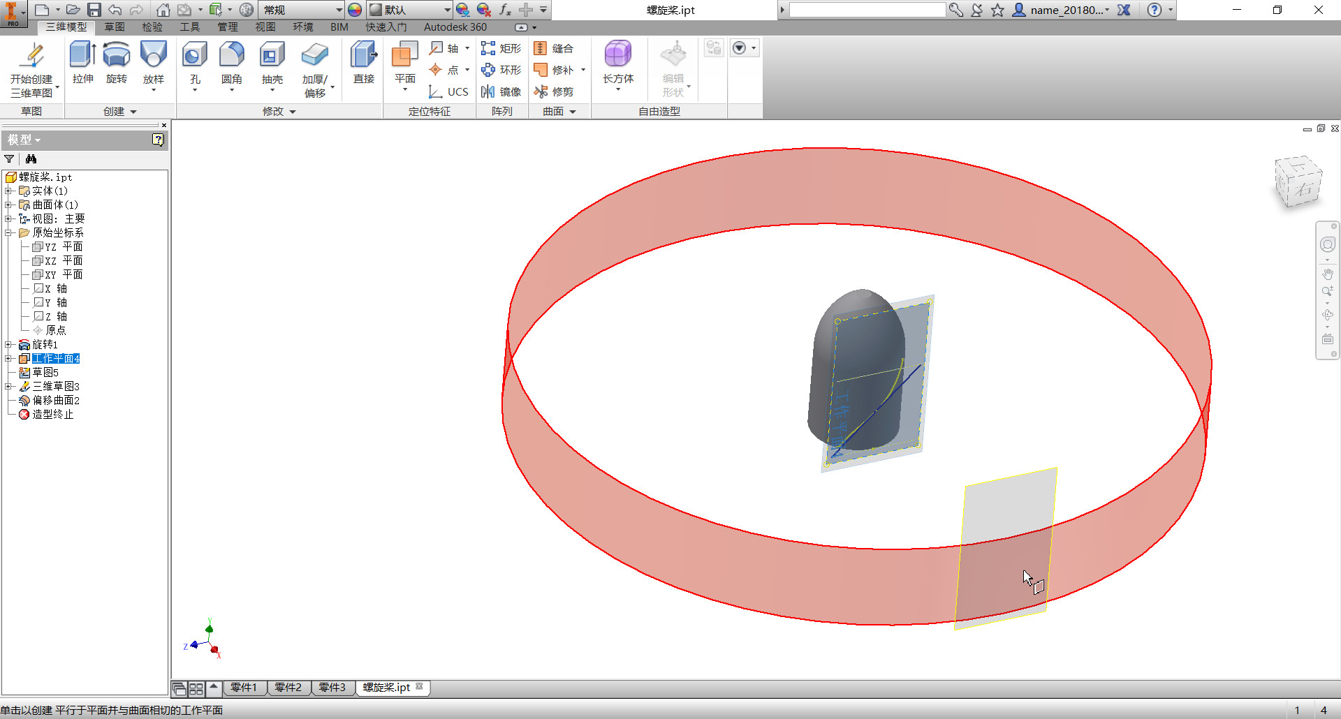Open the 模型 browser panel menu
Viewport: 1341px width, 719px height.
point(24,140)
